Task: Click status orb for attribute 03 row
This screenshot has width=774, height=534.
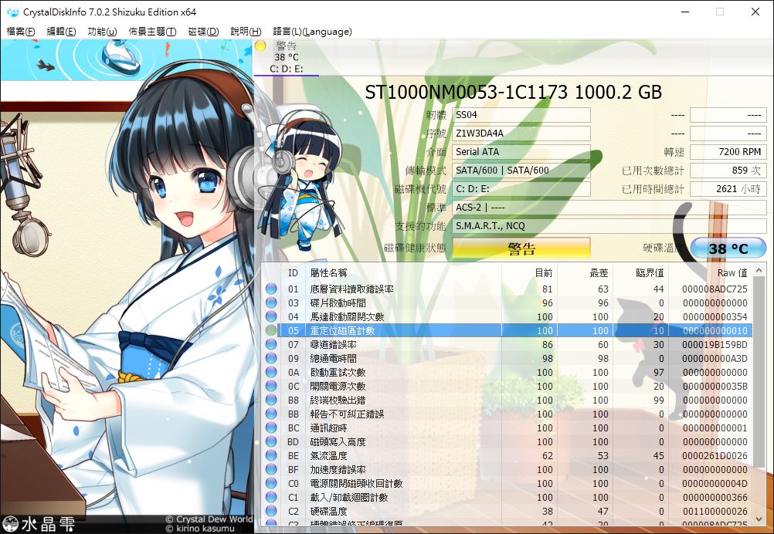Action: coord(271,302)
